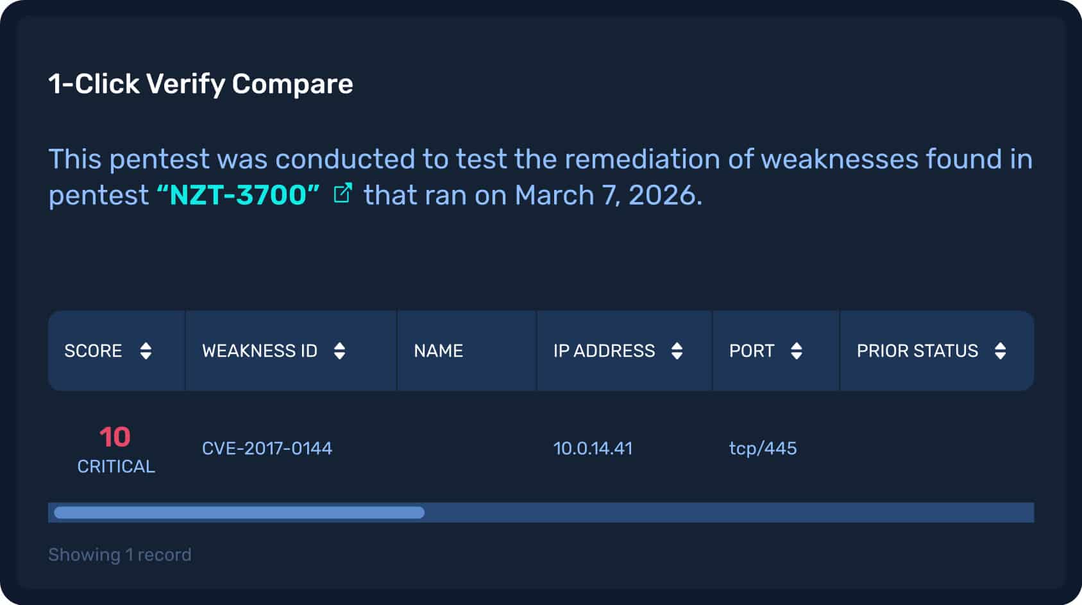Click the PRIOR STATUS header label
Screen dimensions: 1082x605
pos(917,351)
